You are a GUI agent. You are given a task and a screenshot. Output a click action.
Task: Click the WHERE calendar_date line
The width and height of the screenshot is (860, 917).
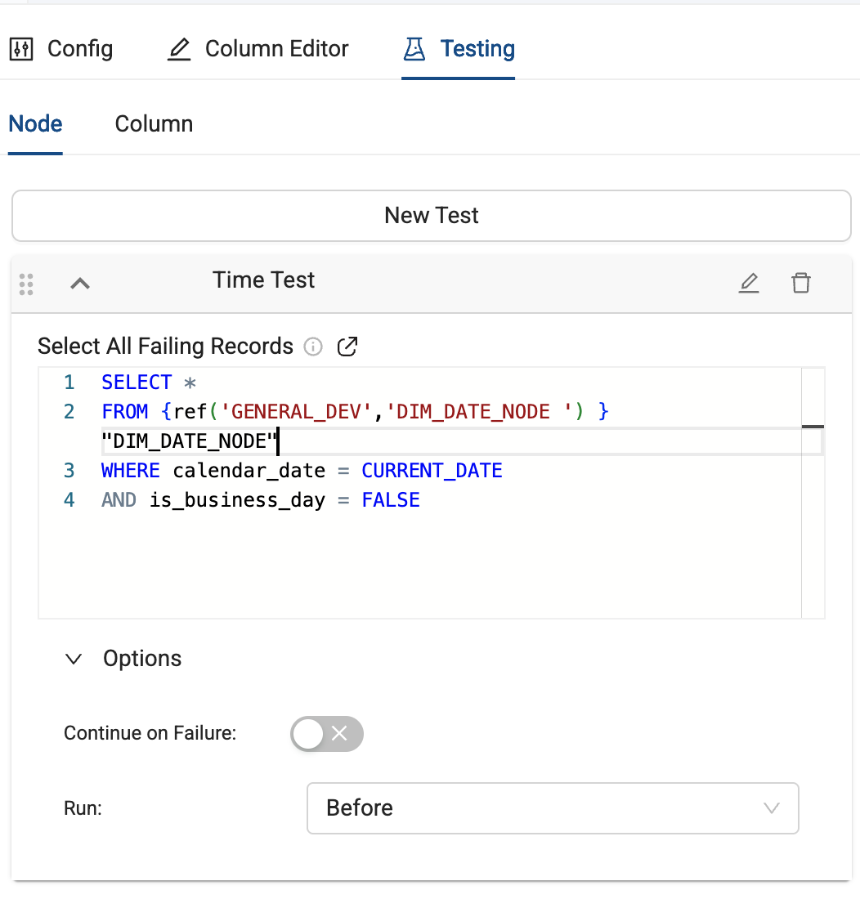[302, 471]
